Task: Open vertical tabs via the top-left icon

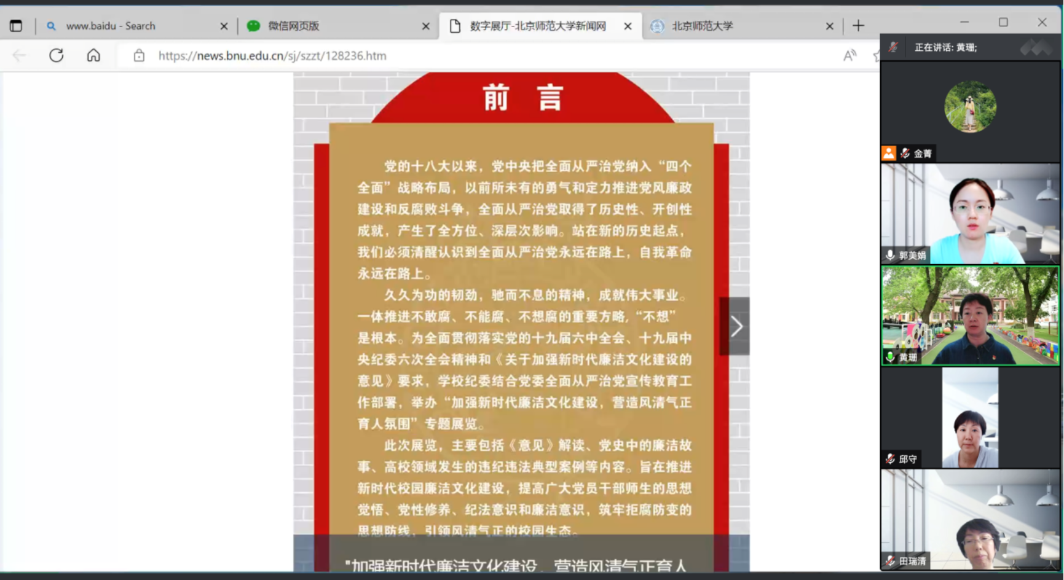Action: pyautogui.click(x=16, y=25)
